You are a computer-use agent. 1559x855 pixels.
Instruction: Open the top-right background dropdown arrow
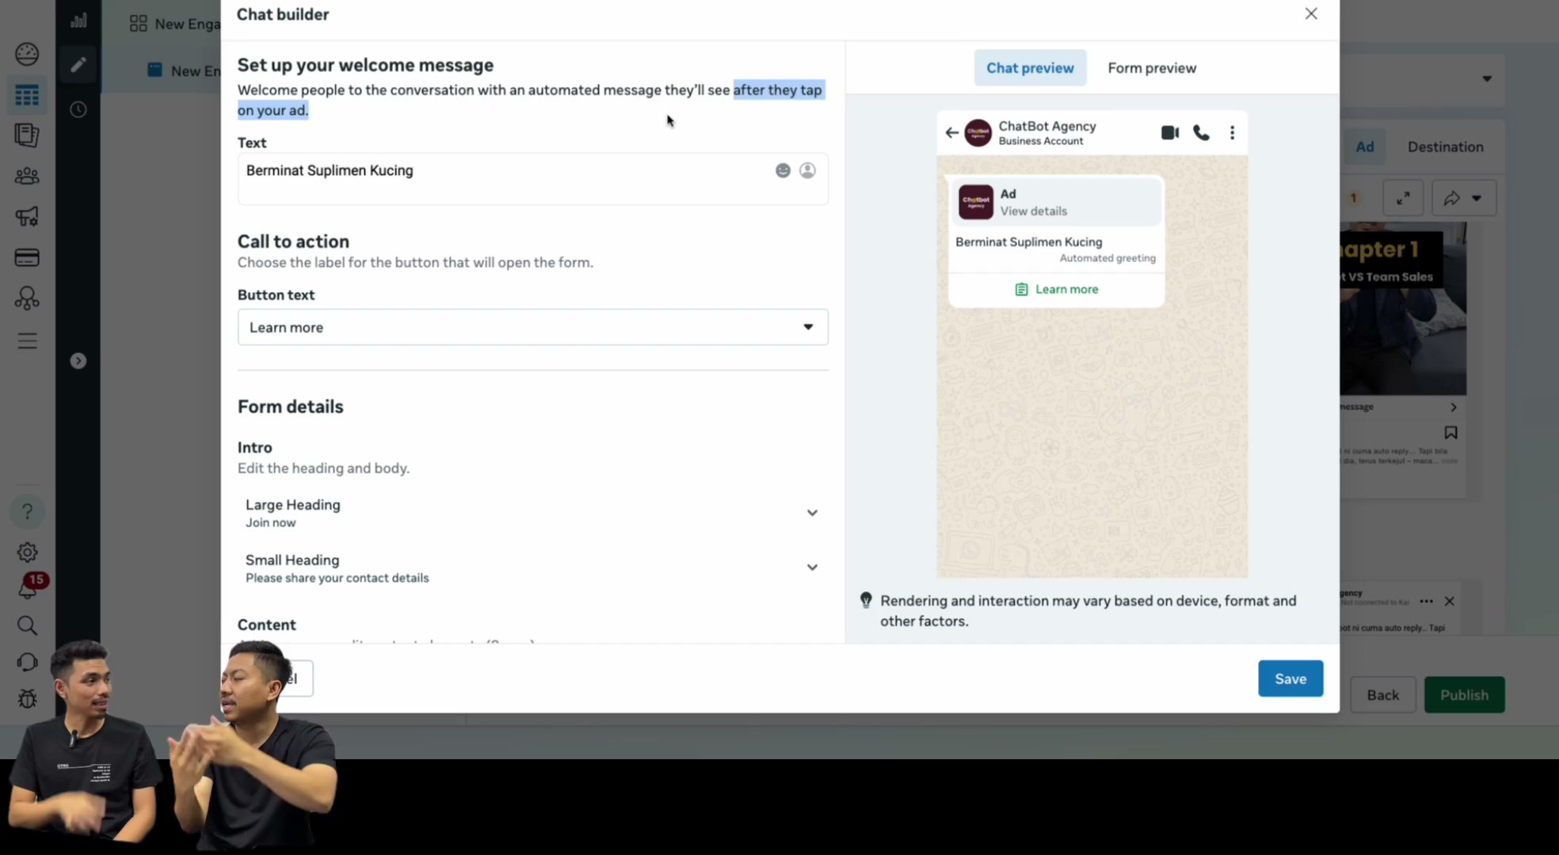click(1487, 78)
